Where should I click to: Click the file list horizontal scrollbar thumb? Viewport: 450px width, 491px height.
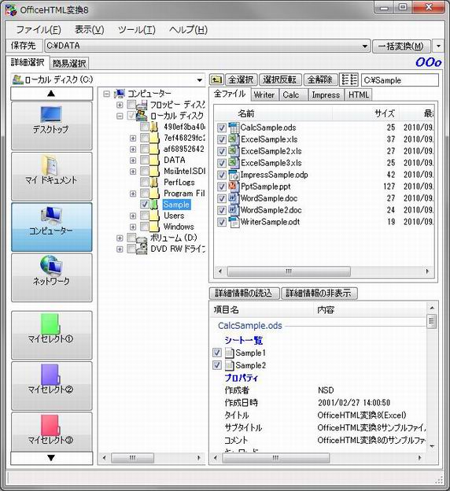coord(289,271)
